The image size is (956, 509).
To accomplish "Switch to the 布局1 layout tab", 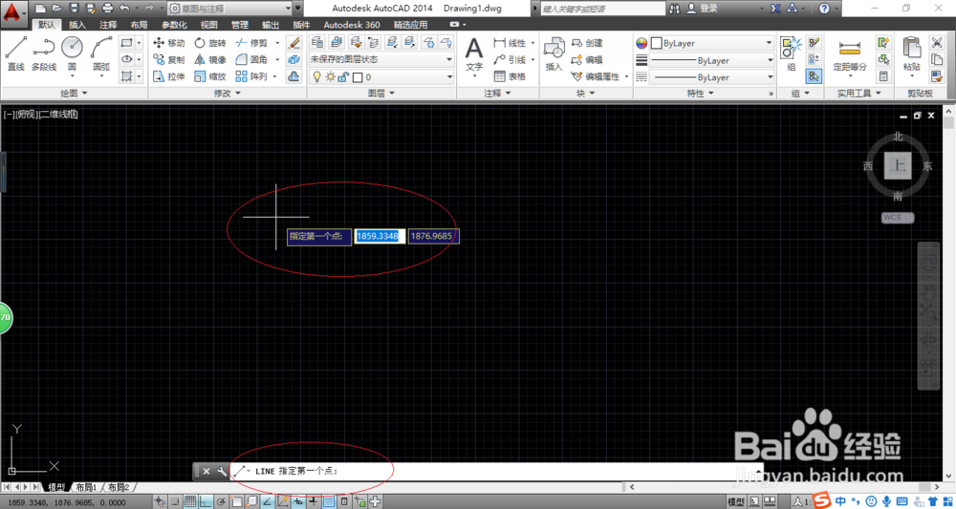I will click(x=86, y=488).
